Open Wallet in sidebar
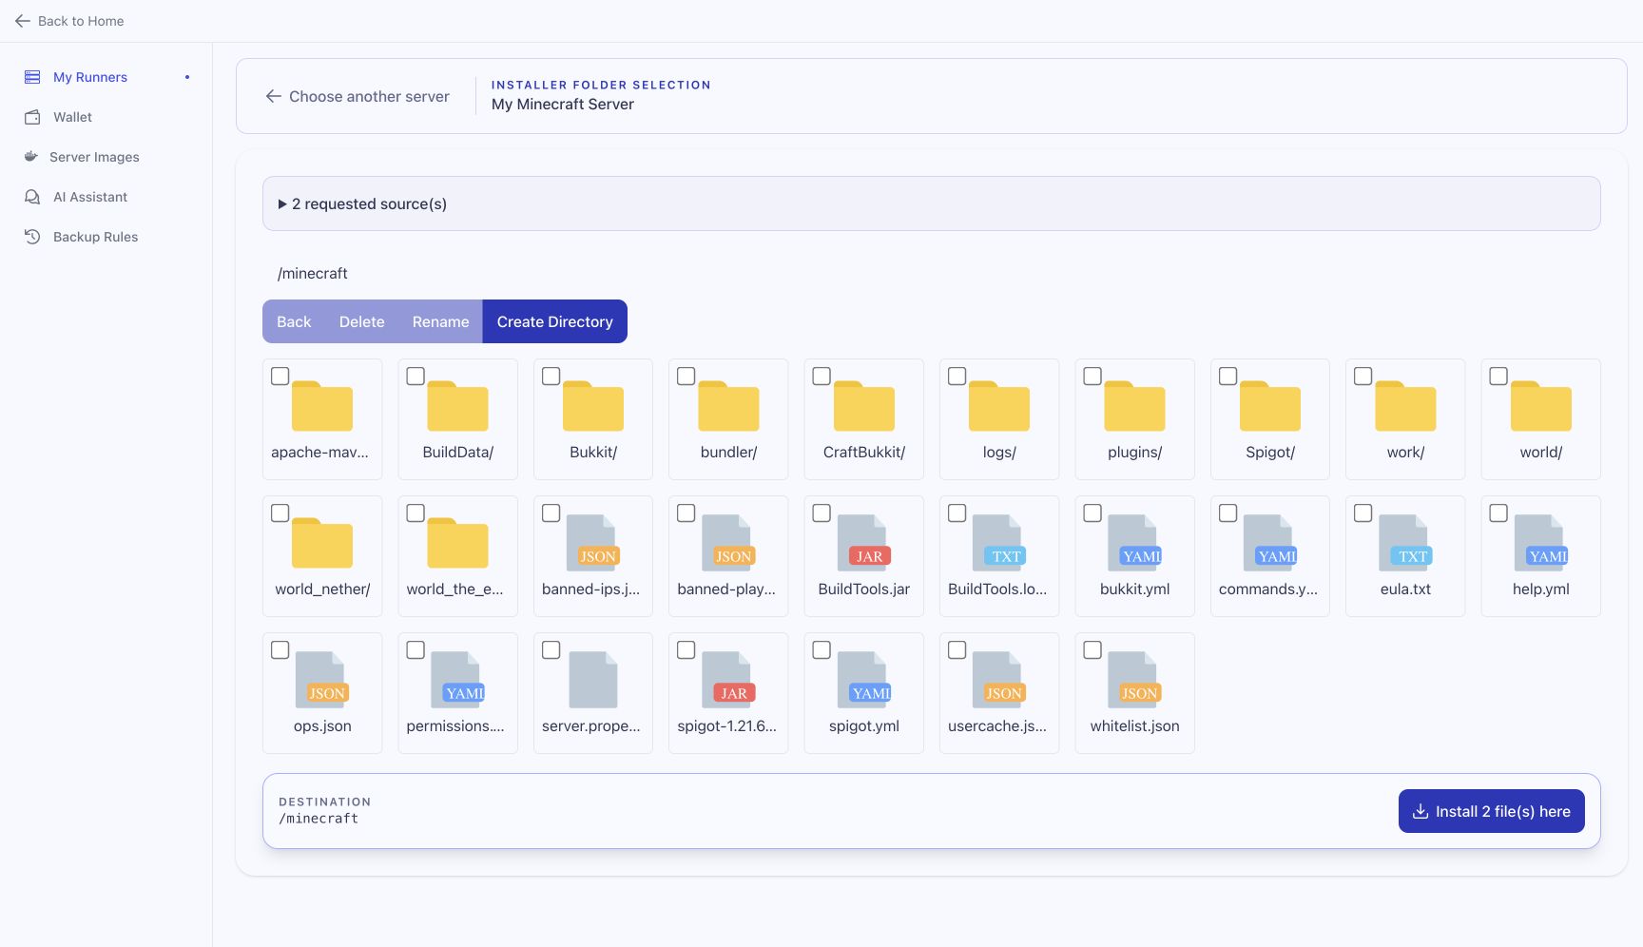 (72, 117)
